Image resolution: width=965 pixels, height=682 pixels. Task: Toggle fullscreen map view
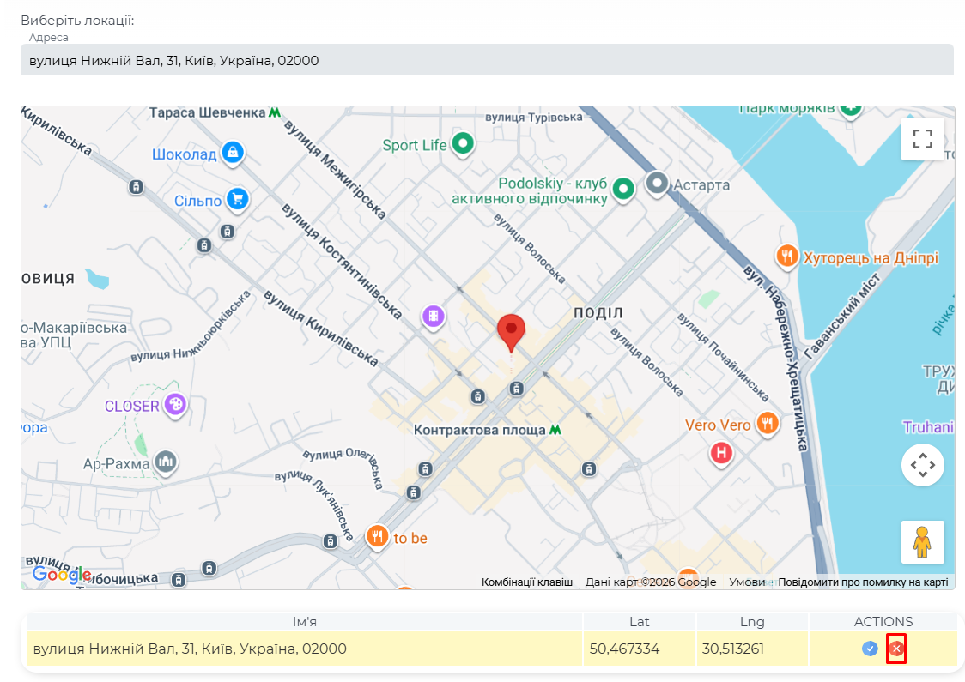point(922,139)
